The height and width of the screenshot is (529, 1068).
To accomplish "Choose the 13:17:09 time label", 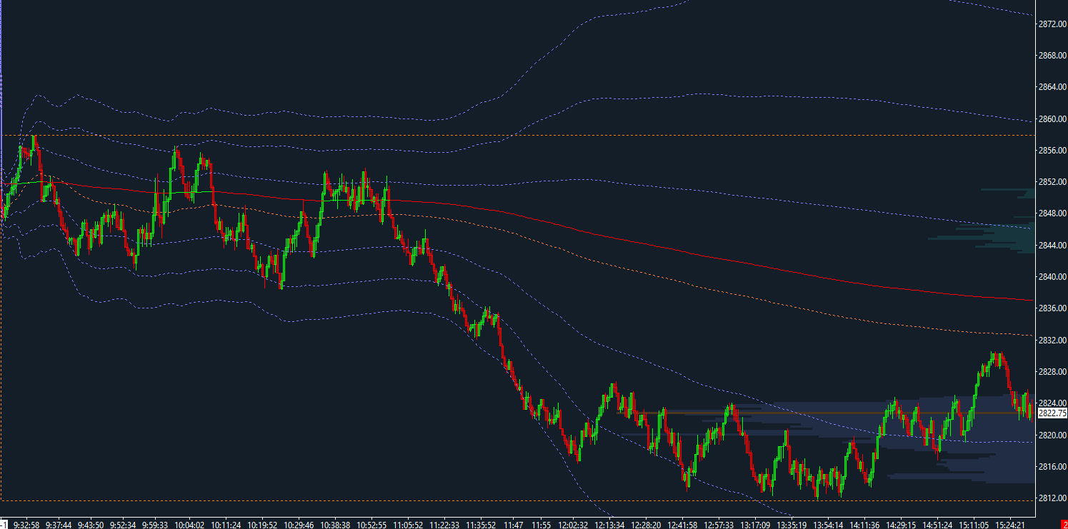I will pyautogui.click(x=757, y=525).
